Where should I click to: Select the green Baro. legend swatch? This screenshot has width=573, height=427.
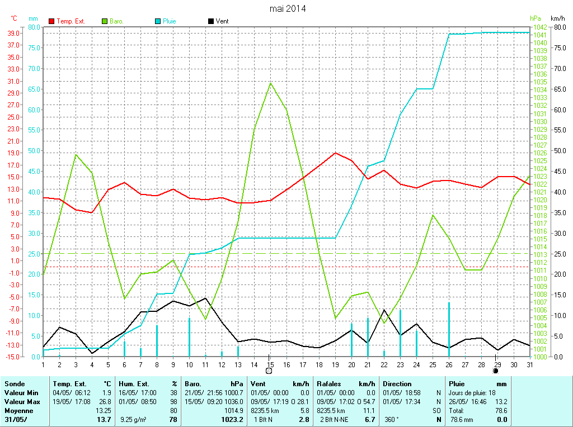pos(105,21)
